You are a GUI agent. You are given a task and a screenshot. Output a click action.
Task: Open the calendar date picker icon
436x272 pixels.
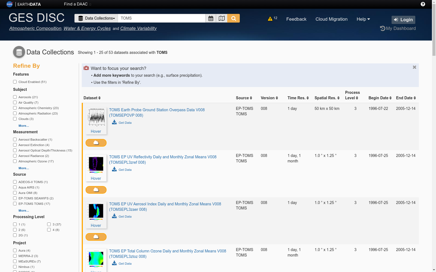click(x=211, y=18)
